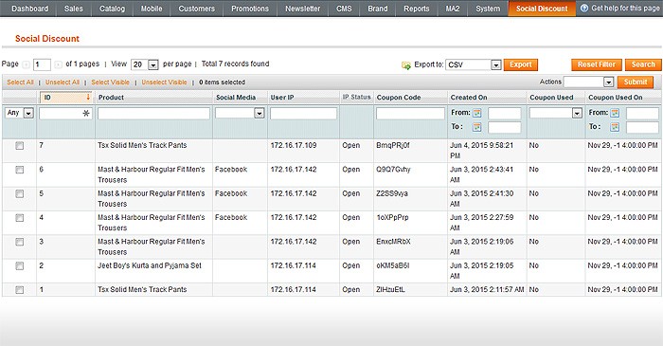Tick the checkbox for record ID 4
Image resolution: width=663 pixels, height=346 pixels.
click(x=20, y=218)
